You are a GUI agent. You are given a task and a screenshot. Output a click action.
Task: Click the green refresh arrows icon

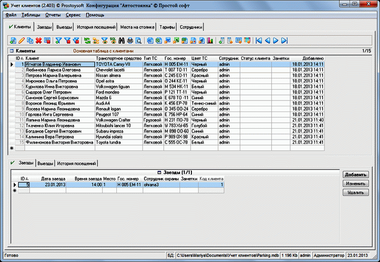[x=87, y=40]
